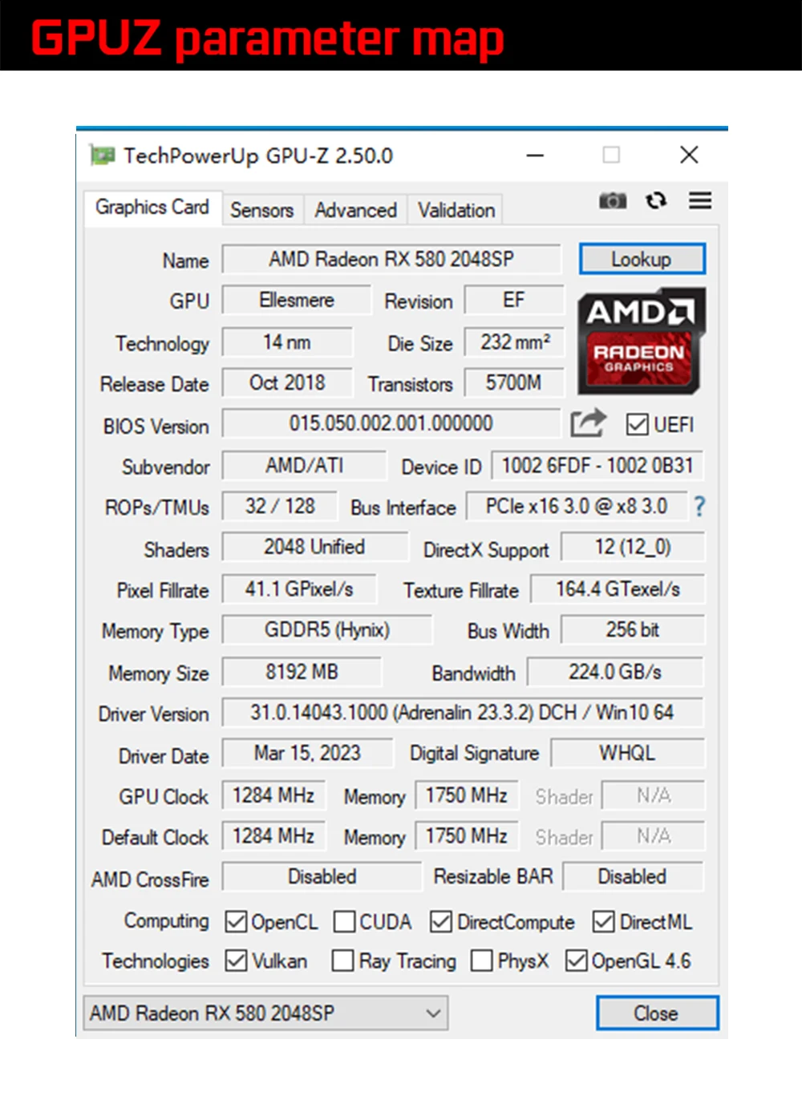Click Pixel Fillrate '41.1 GPixel/s'
The image size is (802, 1096).
click(299, 588)
